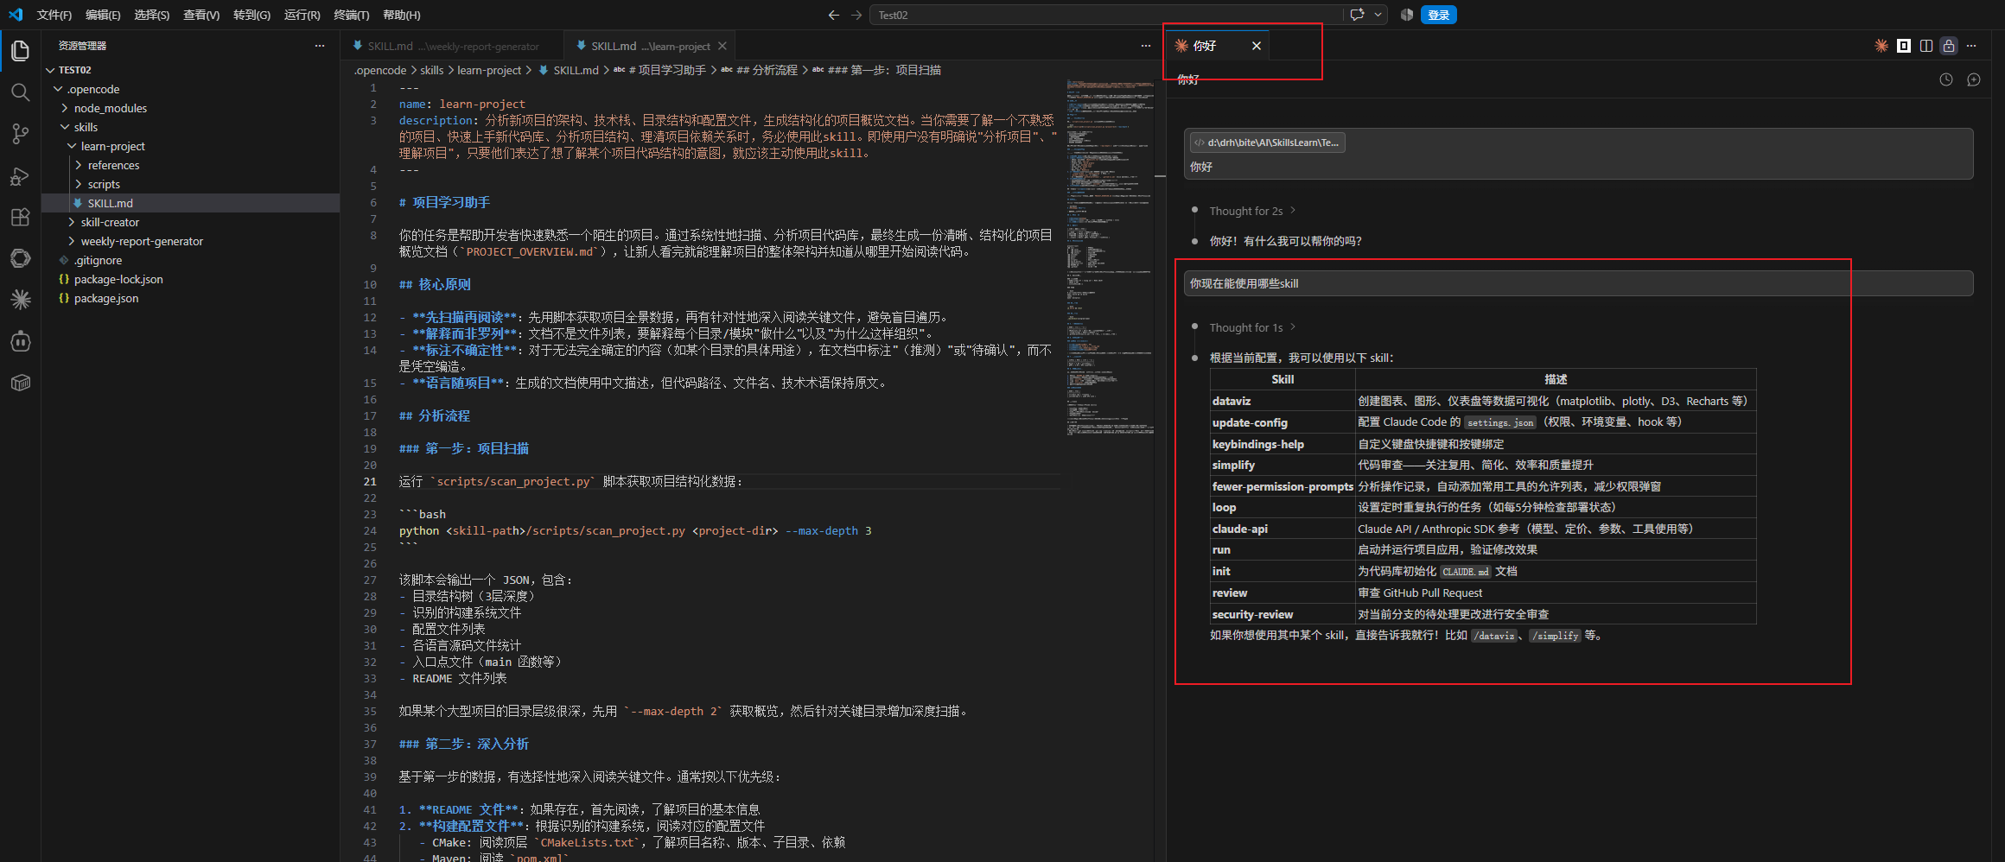Screen dimensions: 2005x862
Task: Open the 编辑(E) menu
Action: coord(103,15)
